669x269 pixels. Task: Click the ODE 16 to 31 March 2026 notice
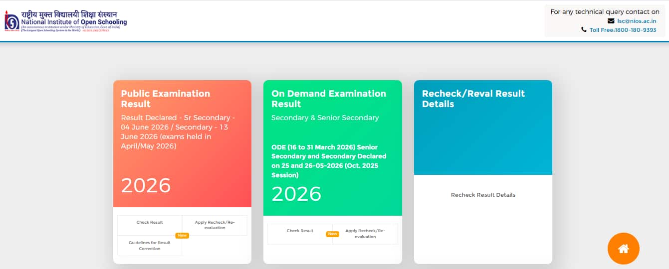tap(329, 161)
